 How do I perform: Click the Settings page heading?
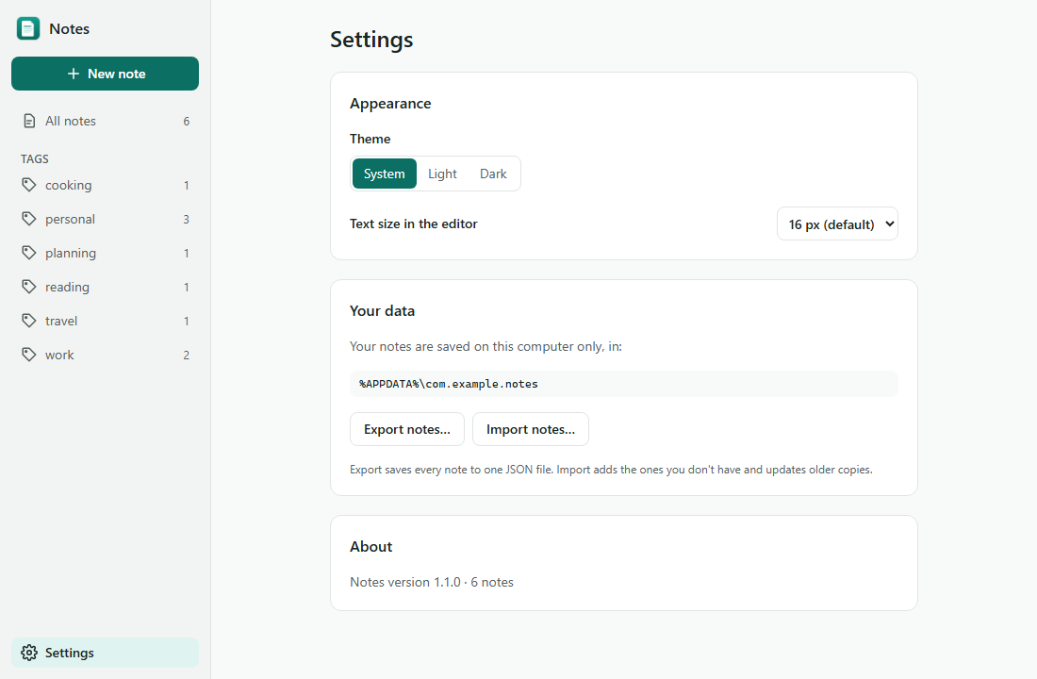point(371,40)
